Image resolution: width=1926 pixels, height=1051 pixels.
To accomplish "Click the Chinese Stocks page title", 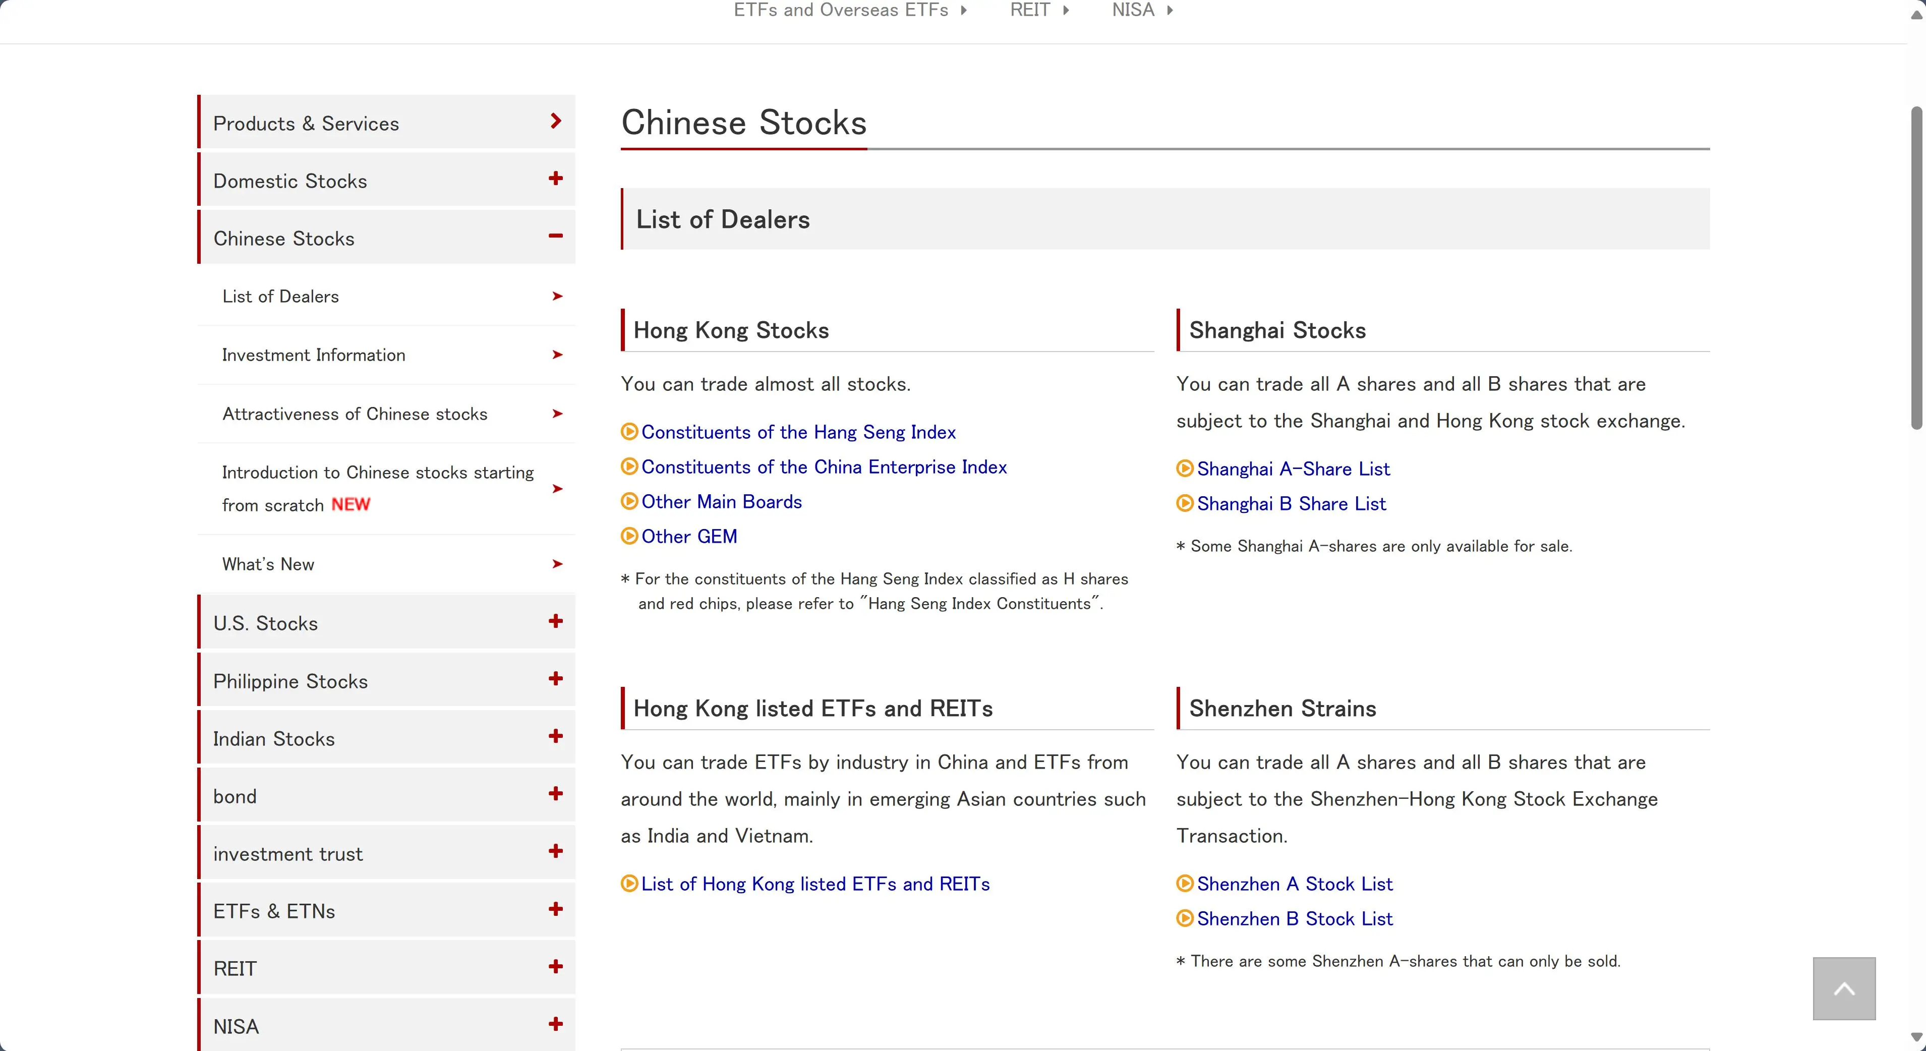I will pyautogui.click(x=744, y=123).
